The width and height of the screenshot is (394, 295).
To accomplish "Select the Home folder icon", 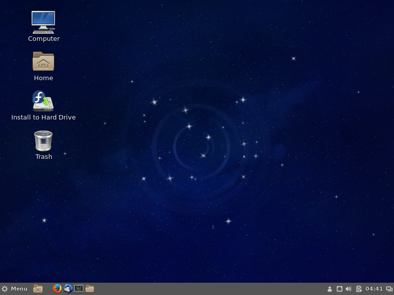I will [43, 61].
